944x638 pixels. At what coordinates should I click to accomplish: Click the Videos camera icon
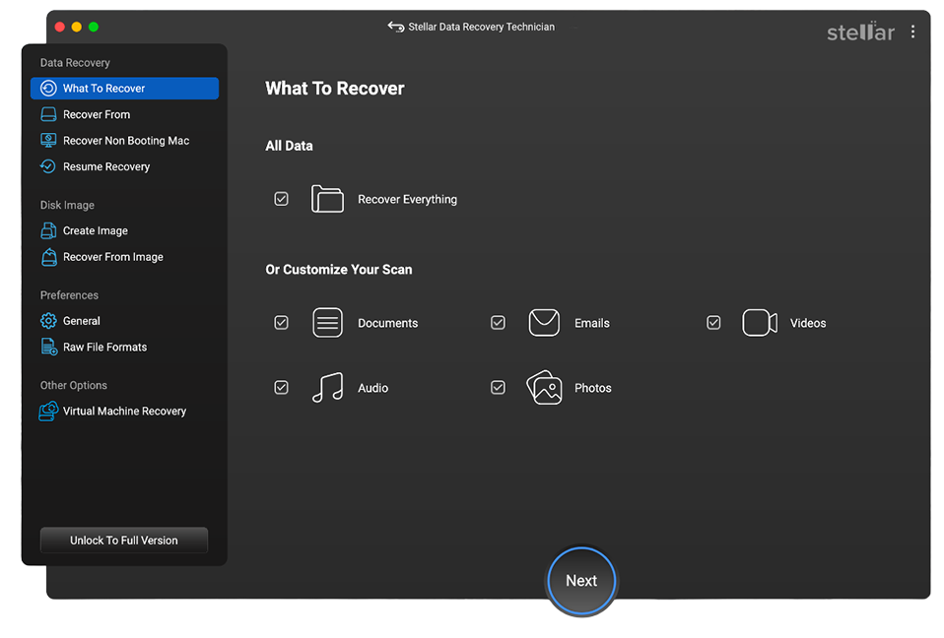click(760, 323)
